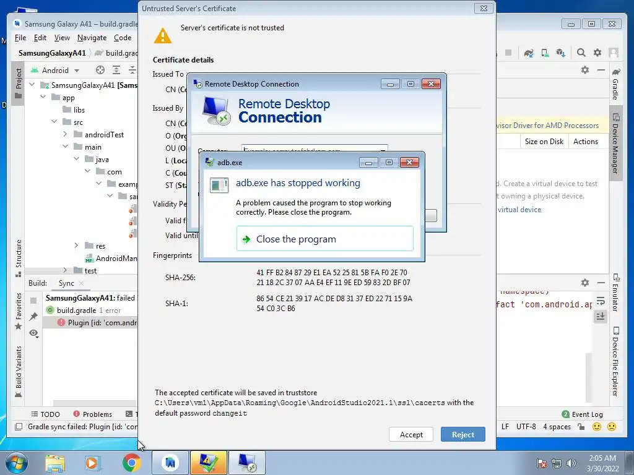Open the View menu in Android Studio
The width and height of the screenshot is (634, 475).
[x=62, y=38]
